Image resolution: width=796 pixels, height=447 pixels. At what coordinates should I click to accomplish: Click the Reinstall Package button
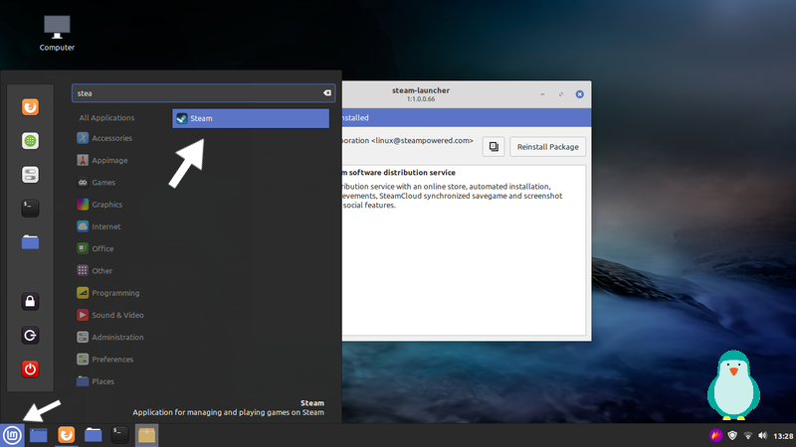pos(548,147)
